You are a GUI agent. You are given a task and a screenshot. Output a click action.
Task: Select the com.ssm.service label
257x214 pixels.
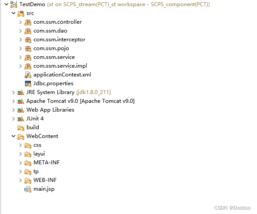54,57
